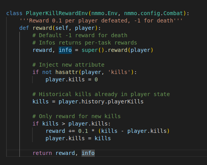
Task: Click 'super' in the super().reward(player) call
Action: point(90,50)
